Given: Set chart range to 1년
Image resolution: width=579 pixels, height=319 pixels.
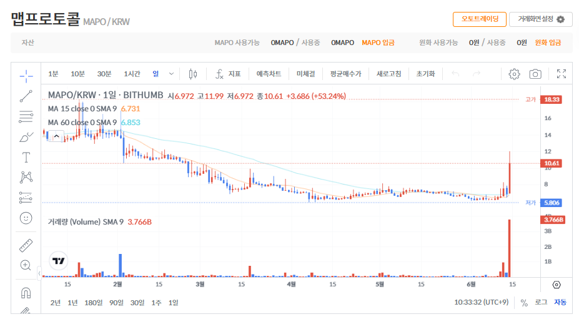Looking at the screenshot, I should point(72,303).
